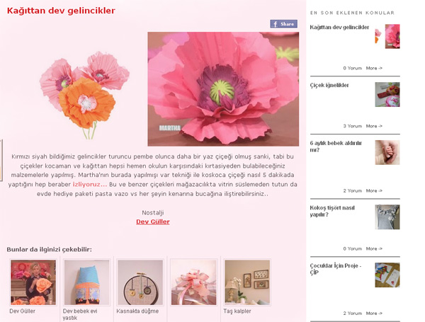Click 'More ->' under Çiçek iğnelikler
The height and width of the screenshot is (322, 425).
(374, 126)
